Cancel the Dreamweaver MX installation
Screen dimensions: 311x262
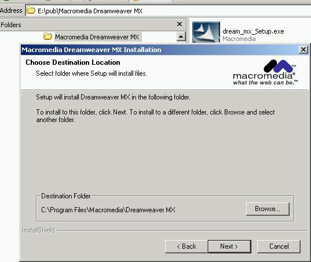(x=279, y=246)
